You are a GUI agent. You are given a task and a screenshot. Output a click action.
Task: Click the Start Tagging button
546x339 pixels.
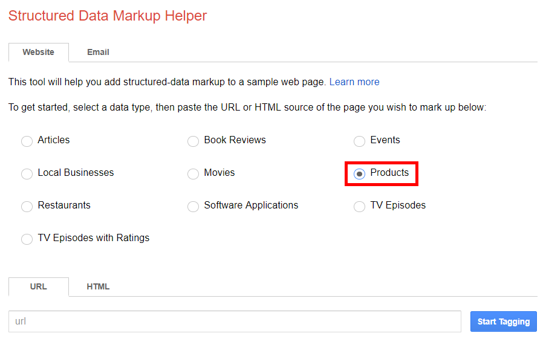tap(504, 321)
